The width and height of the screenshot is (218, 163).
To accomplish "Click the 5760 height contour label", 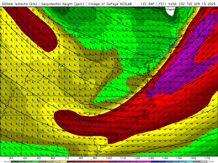I will pos(84,155).
